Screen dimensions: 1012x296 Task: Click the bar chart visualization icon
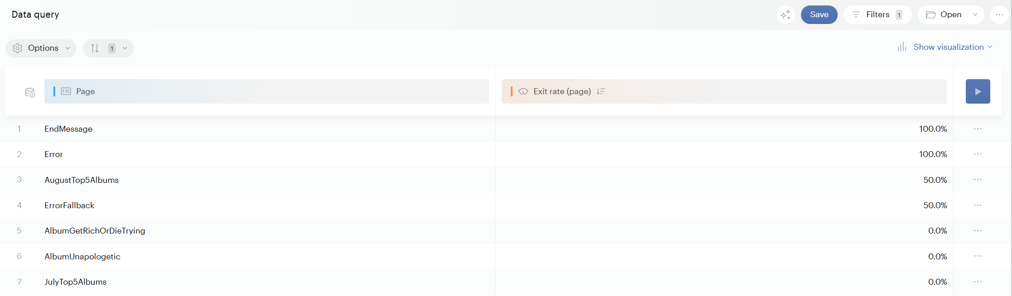[x=902, y=47]
